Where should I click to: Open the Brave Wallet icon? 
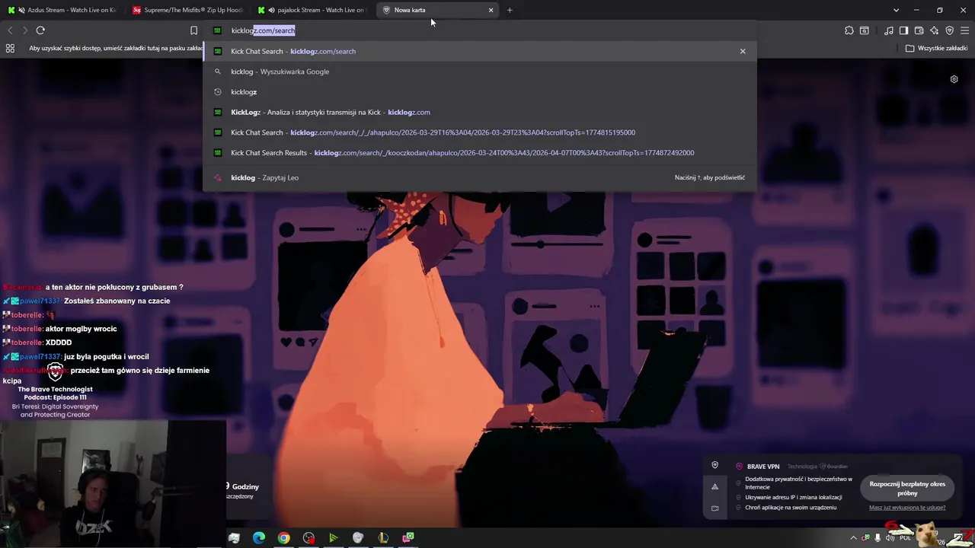point(919,30)
